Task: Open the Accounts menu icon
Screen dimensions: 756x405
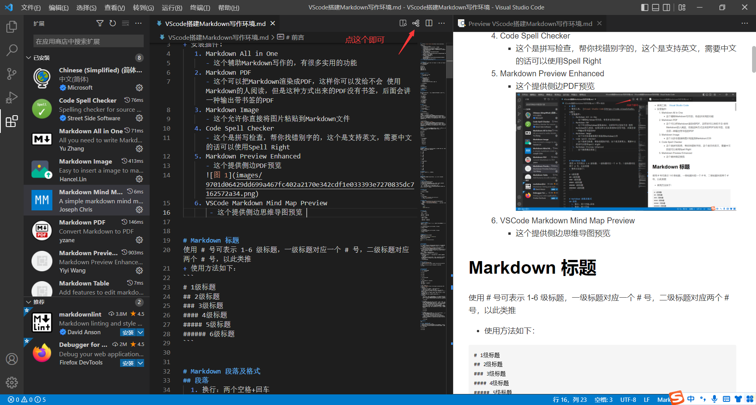Action: tap(12, 359)
